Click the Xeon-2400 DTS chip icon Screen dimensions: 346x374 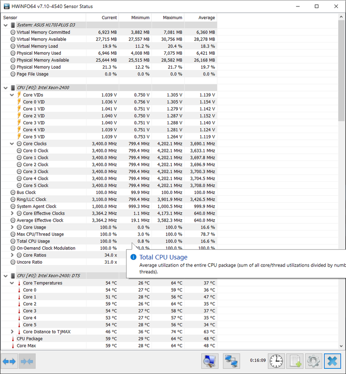coord(13,276)
